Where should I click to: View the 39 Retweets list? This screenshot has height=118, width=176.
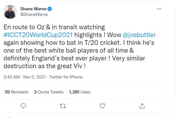pyautogui.click(x=16, y=92)
